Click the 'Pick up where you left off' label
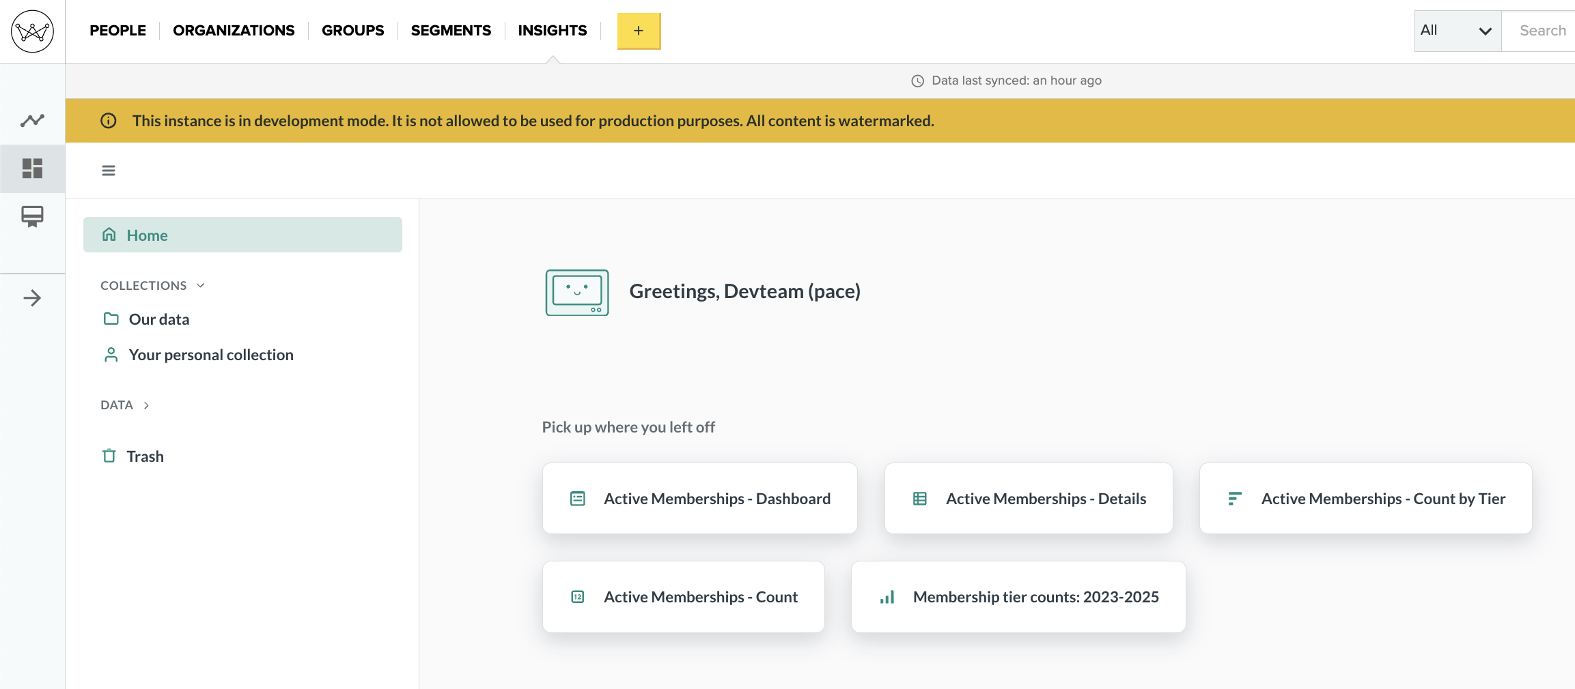This screenshot has width=1575, height=689. point(628,427)
